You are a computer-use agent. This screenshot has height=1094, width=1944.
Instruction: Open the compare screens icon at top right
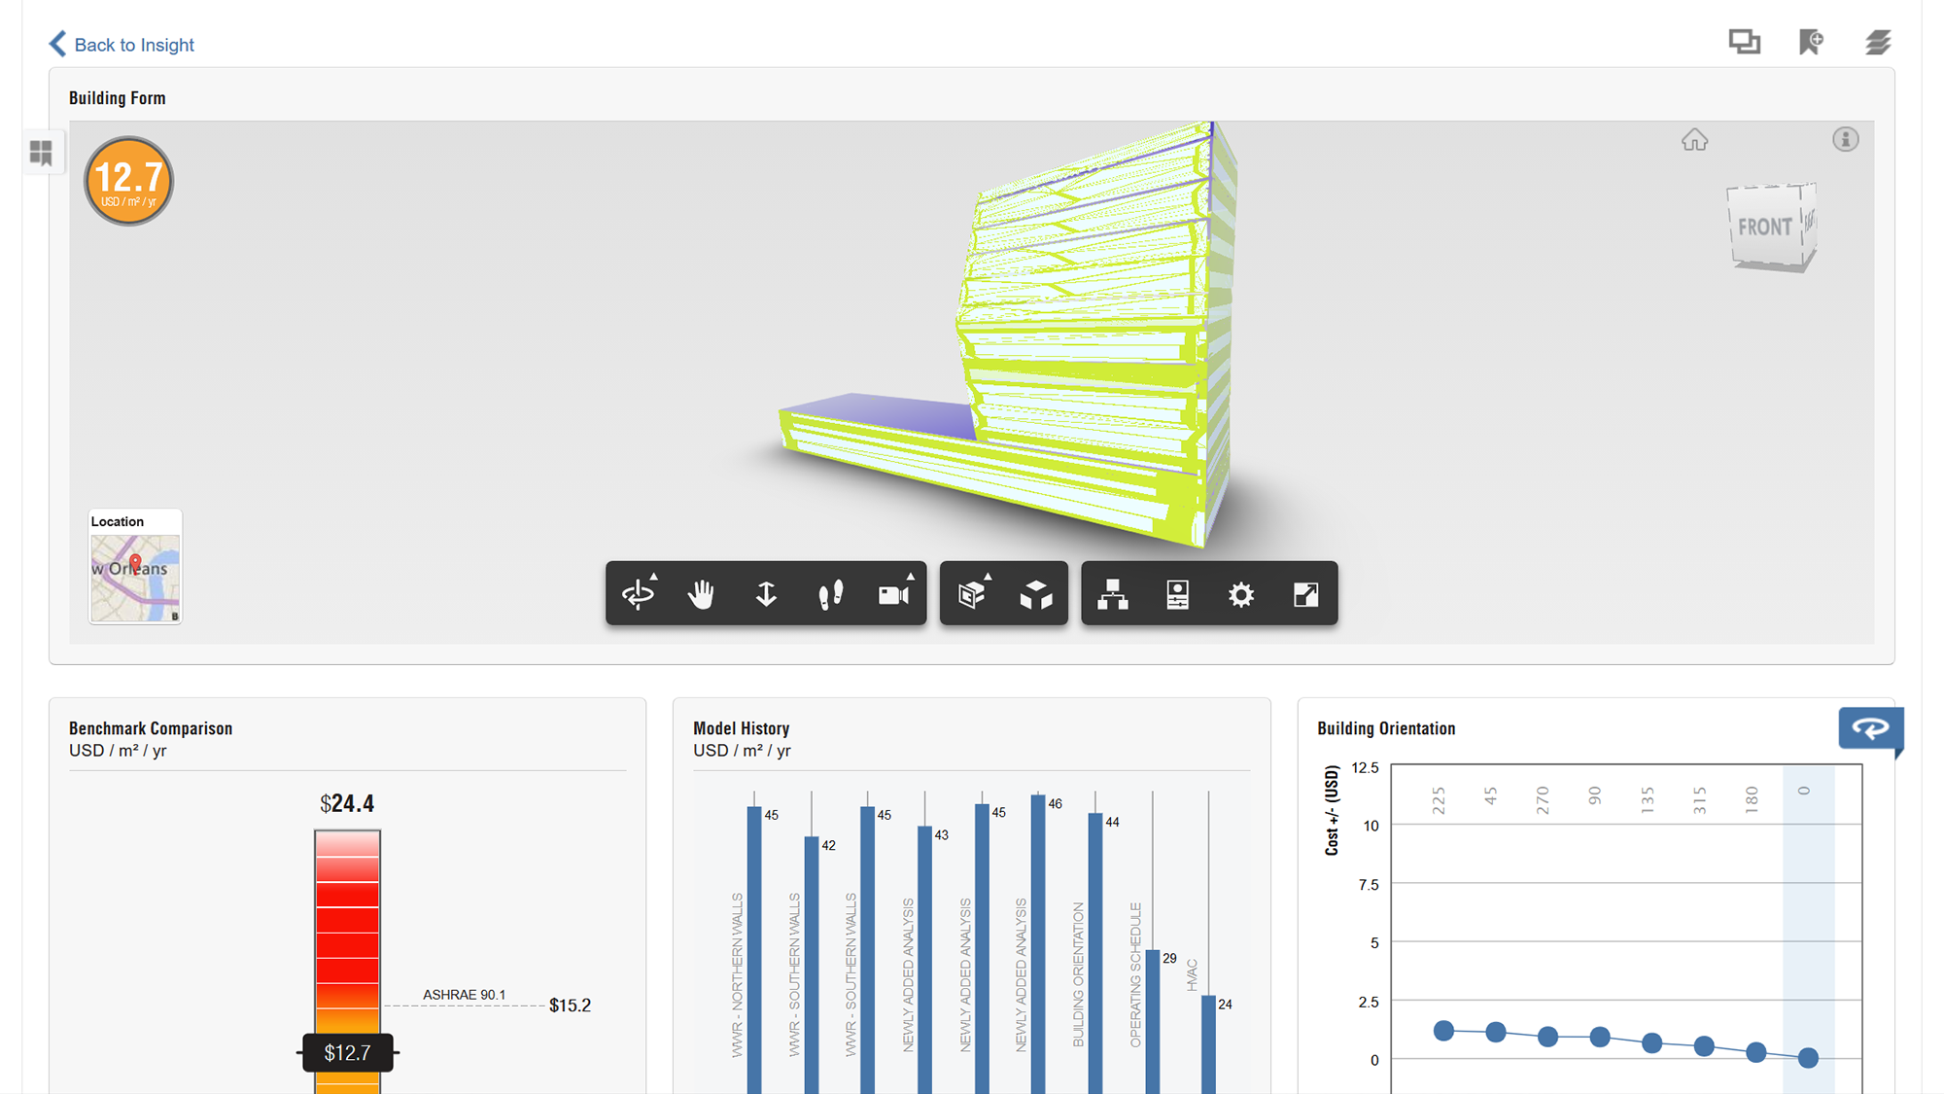1744,42
